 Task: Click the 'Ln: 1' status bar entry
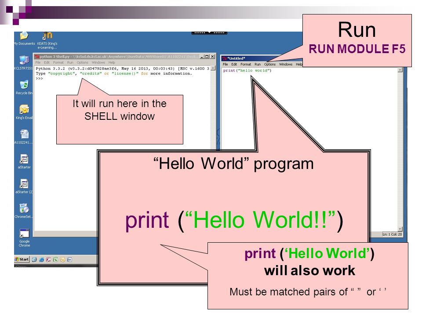point(386,234)
